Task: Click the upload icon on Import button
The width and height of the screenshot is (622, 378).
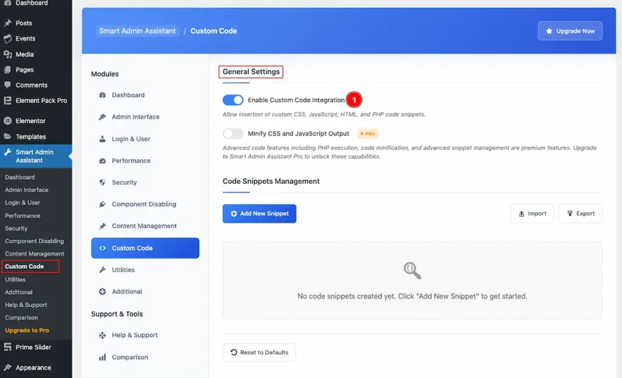Action: click(522, 214)
